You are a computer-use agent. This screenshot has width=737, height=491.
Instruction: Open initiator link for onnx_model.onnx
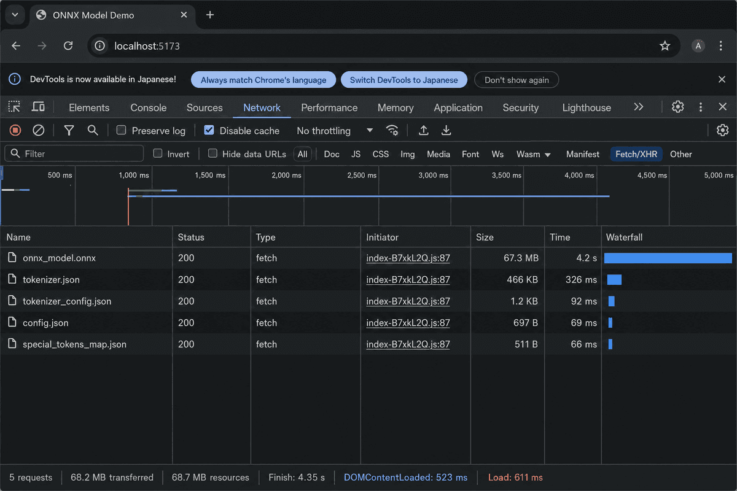pyautogui.click(x=408, y=258)
